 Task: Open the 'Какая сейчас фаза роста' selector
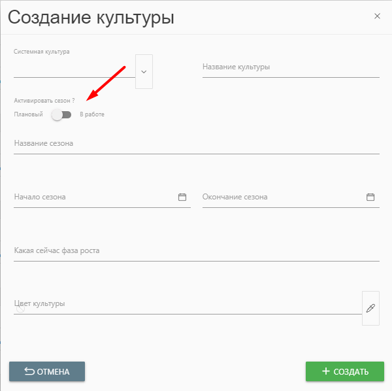196,251
